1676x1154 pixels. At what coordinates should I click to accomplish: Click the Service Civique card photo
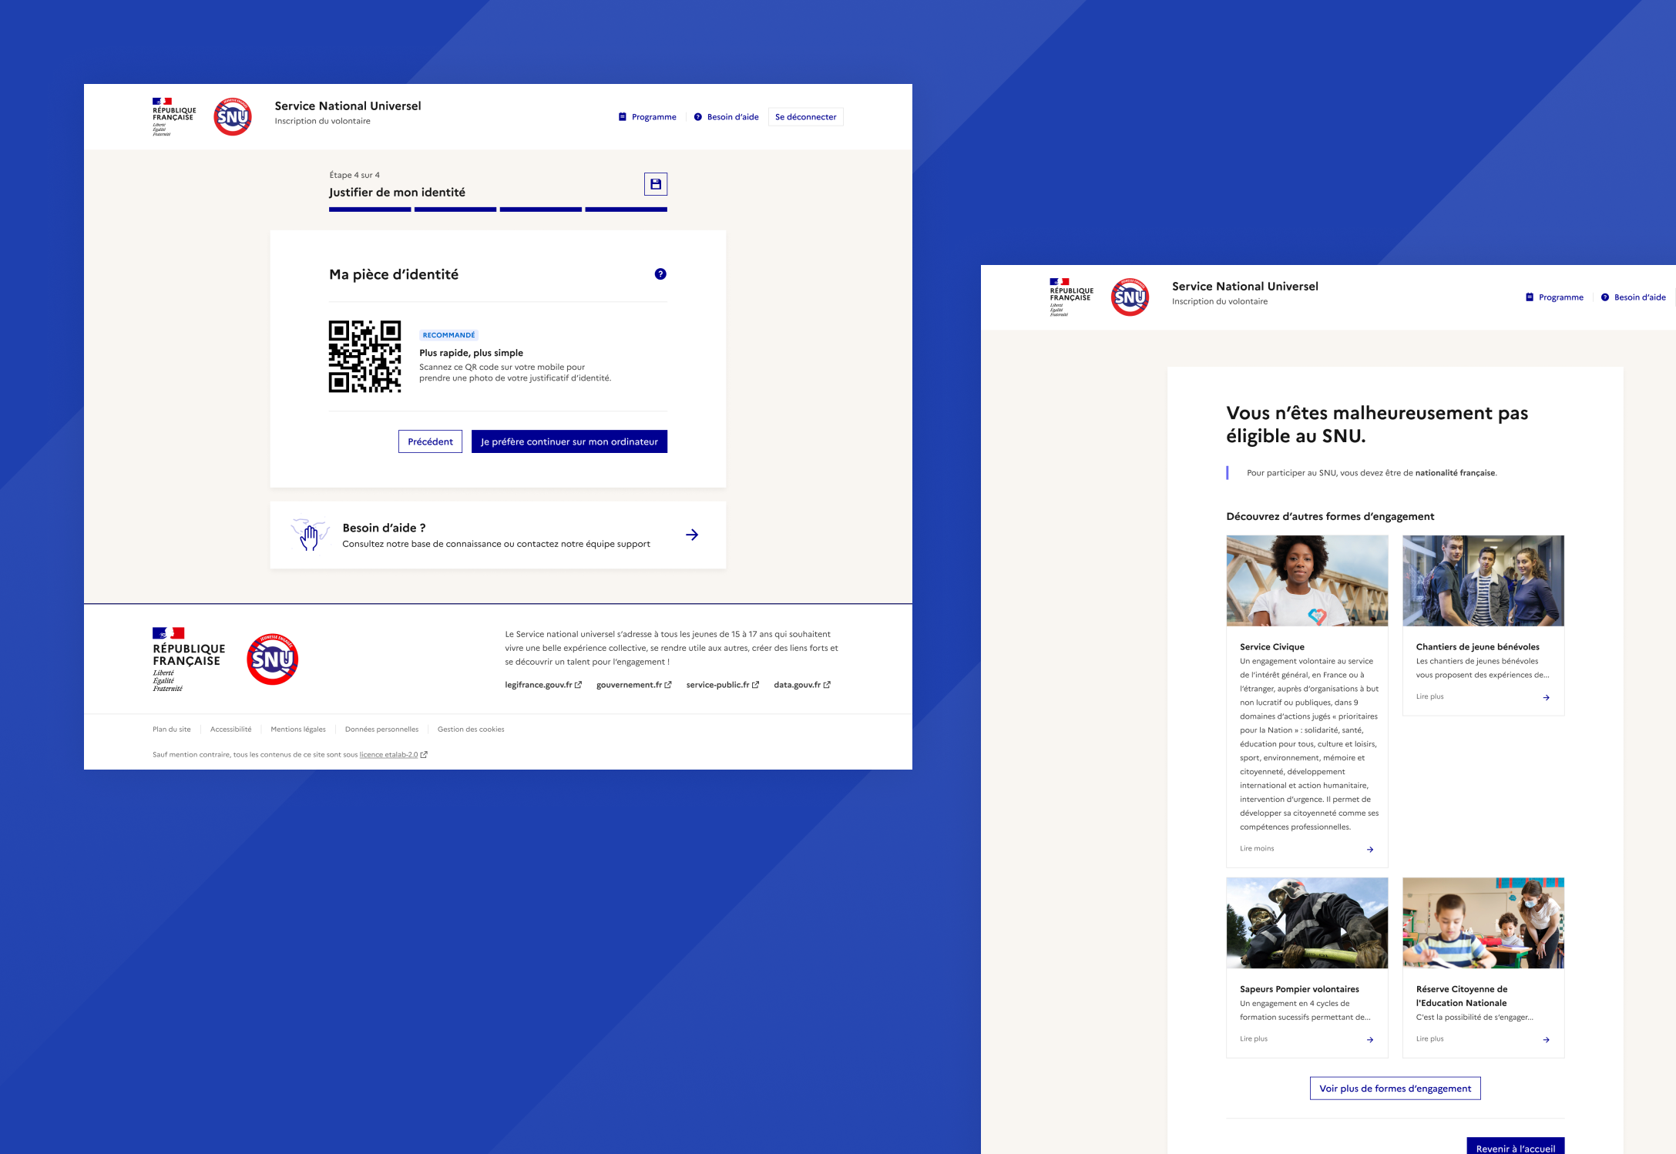click(1307, 581)
